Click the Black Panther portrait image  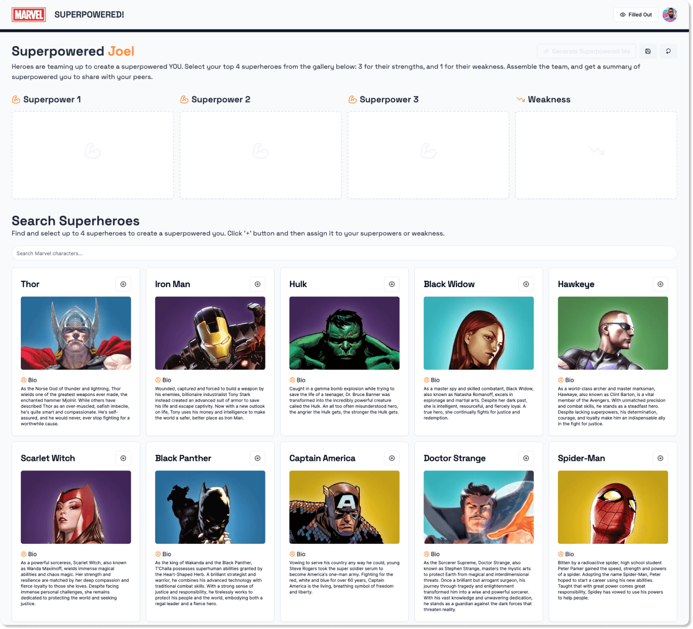(x=210, y=507)
